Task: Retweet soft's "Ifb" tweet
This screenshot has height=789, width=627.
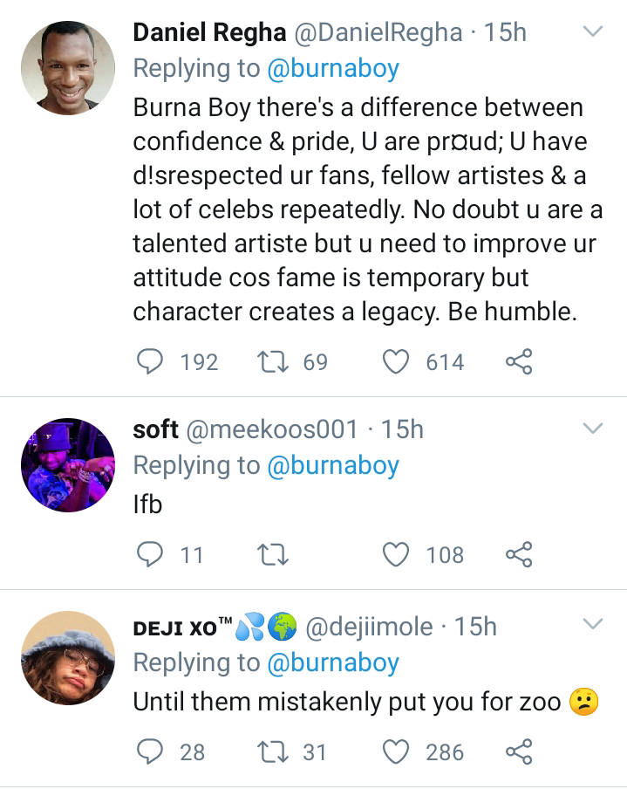Action: click(273, 554)
